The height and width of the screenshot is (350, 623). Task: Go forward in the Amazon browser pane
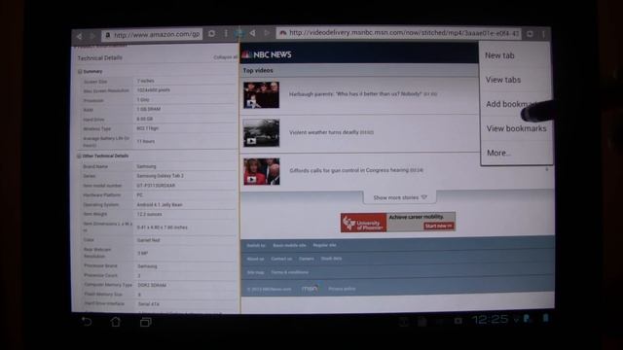point(92,36)
